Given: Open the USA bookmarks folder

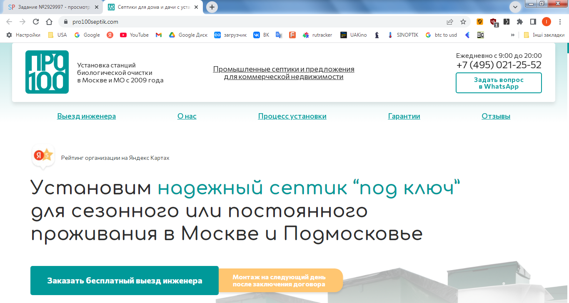Looking at the screenshot, I should click(x=57, y=35).
